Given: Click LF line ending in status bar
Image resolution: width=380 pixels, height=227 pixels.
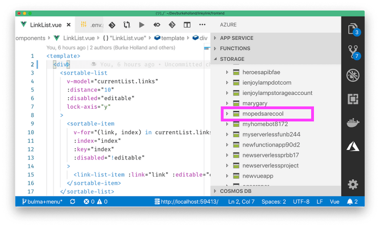Looking at the screenshot, I should point(320,202).
